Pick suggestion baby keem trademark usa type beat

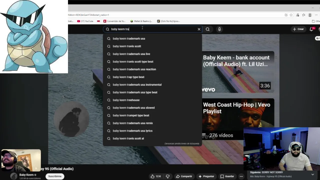point(152,92)
